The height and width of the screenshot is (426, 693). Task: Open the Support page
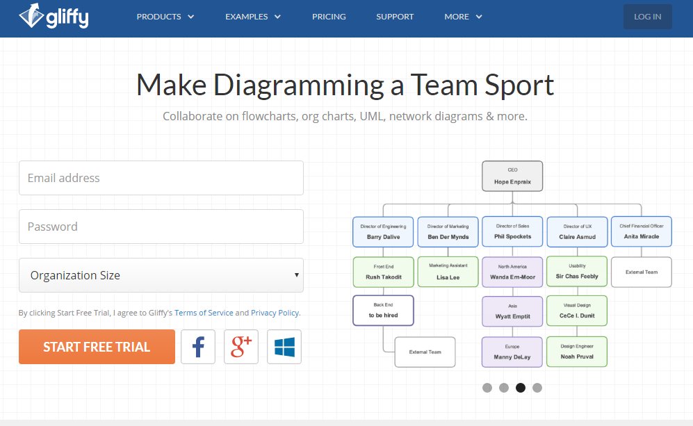(395, 17)
